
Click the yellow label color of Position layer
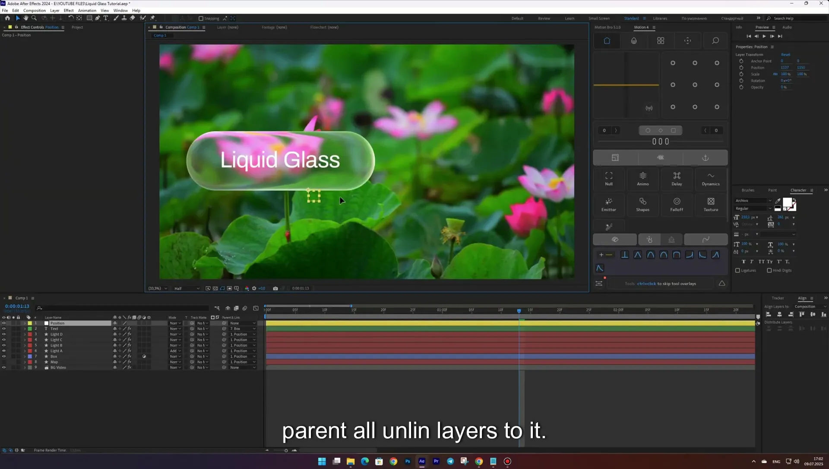(30, 323)
